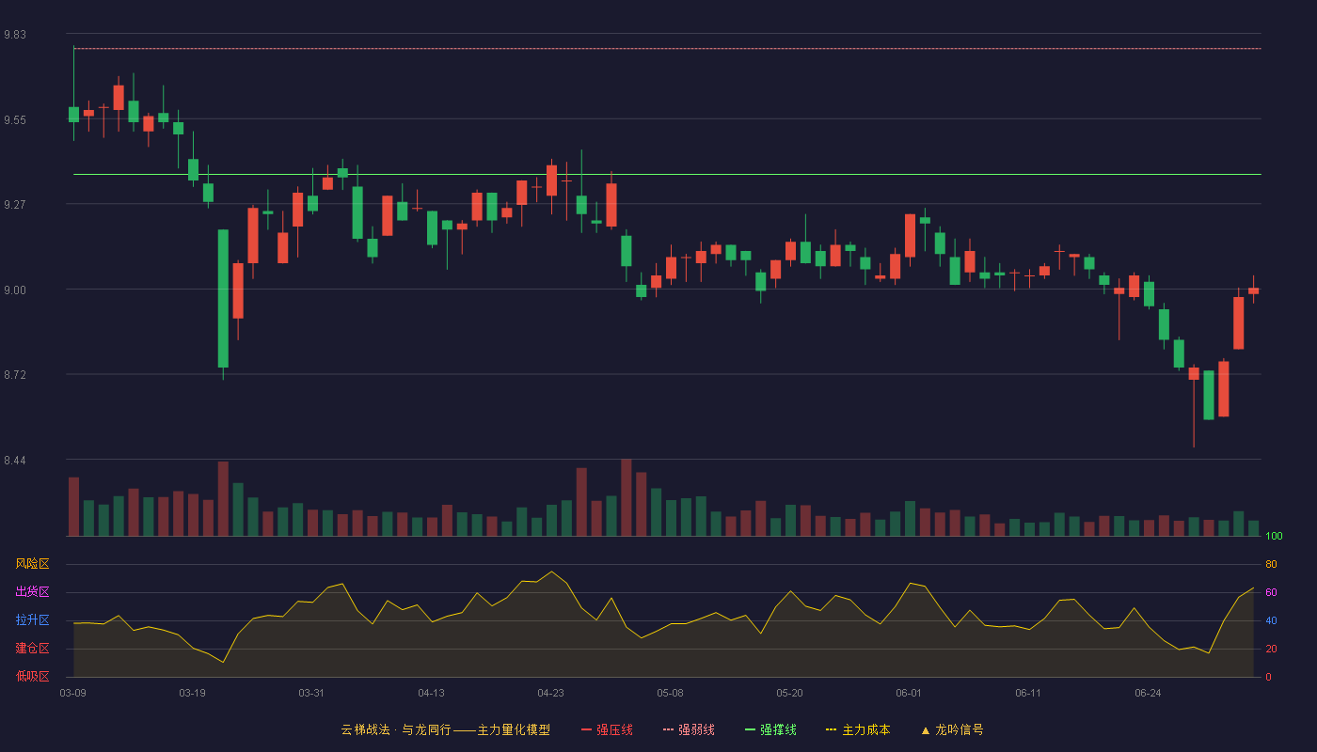Toggle the 主力成本 legend item

tap(858, 729)
